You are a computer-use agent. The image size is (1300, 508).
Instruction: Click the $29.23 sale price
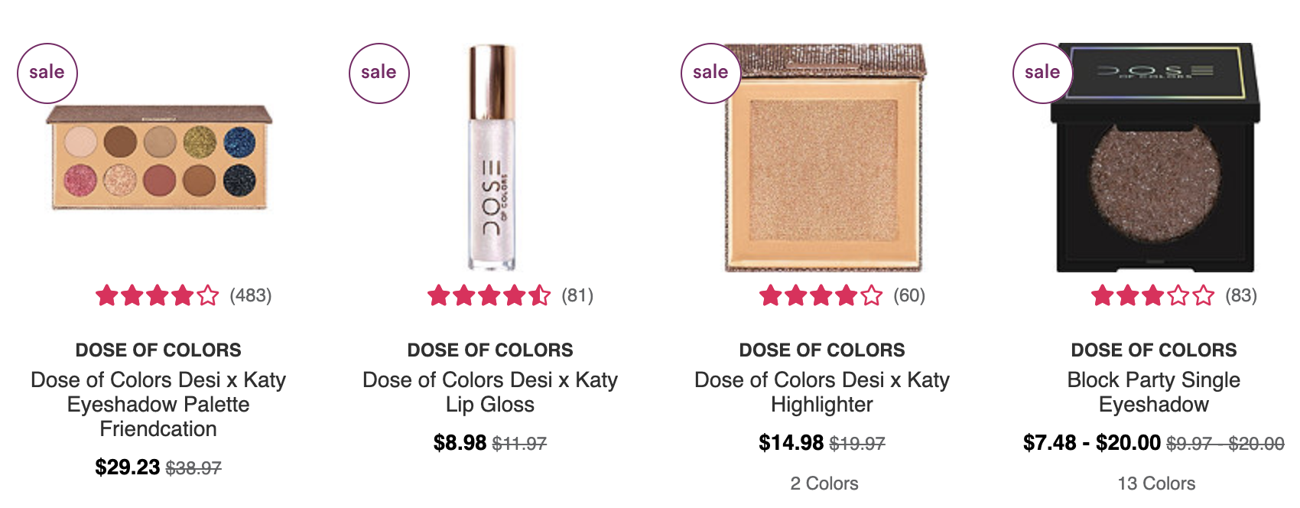point(127,467)
